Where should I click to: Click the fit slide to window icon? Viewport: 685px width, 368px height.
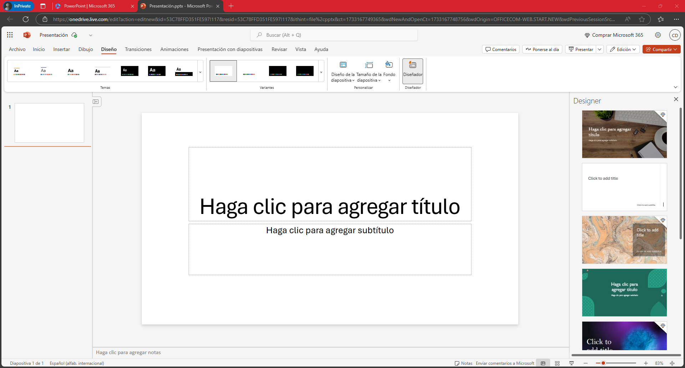pyautogui.click(x=672, y=363)
